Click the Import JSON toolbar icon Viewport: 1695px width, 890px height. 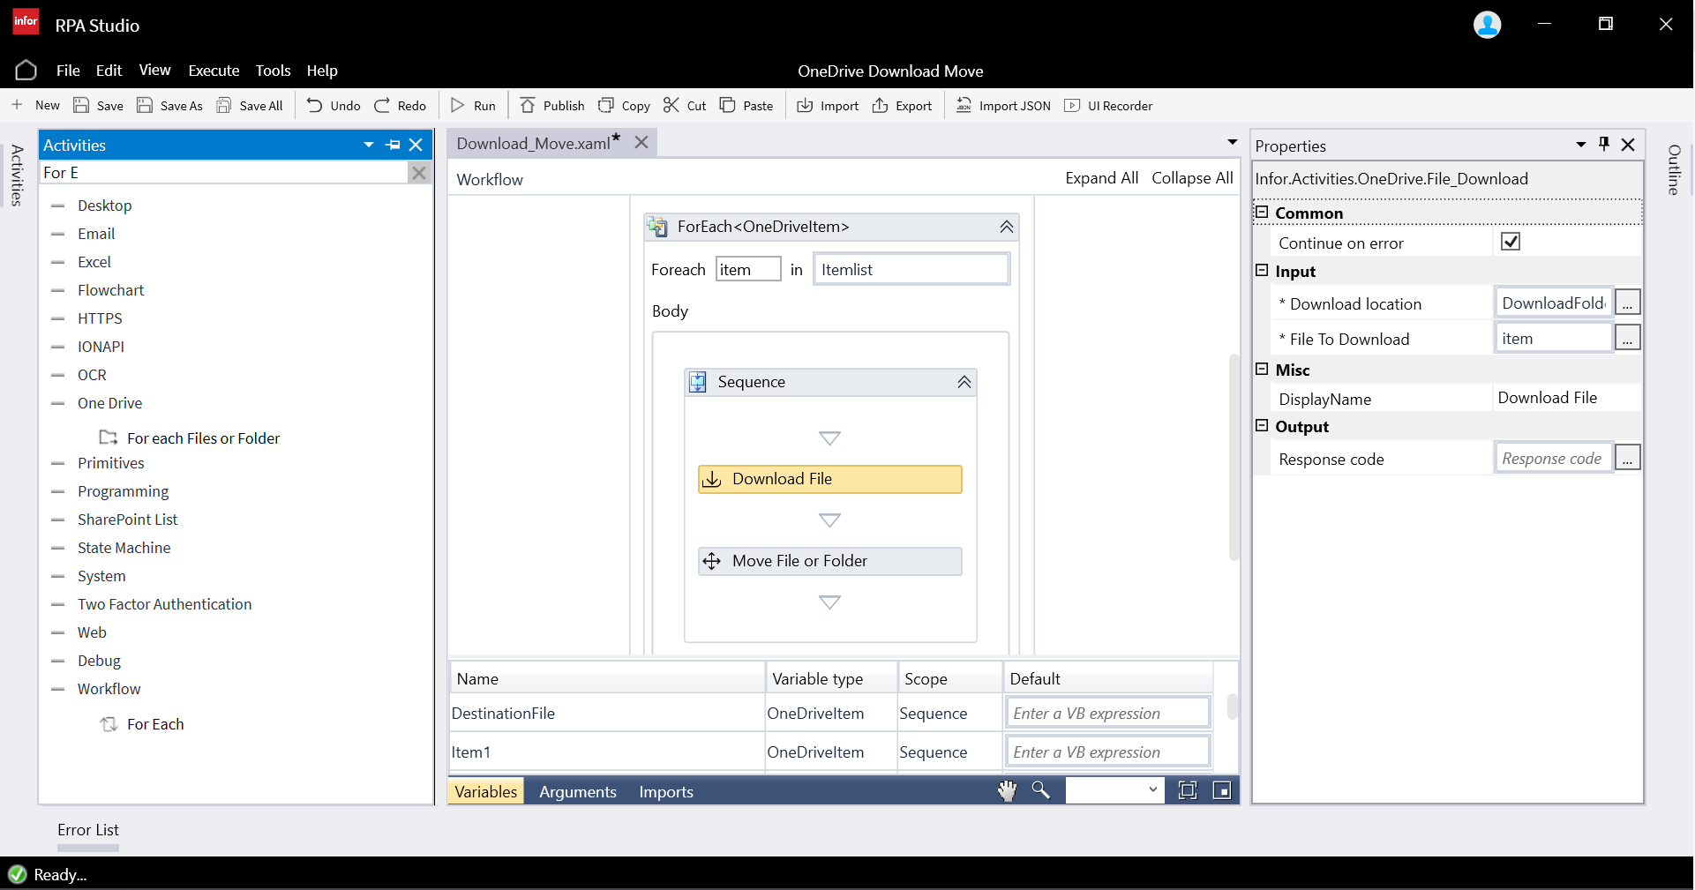tap(964, 106)
